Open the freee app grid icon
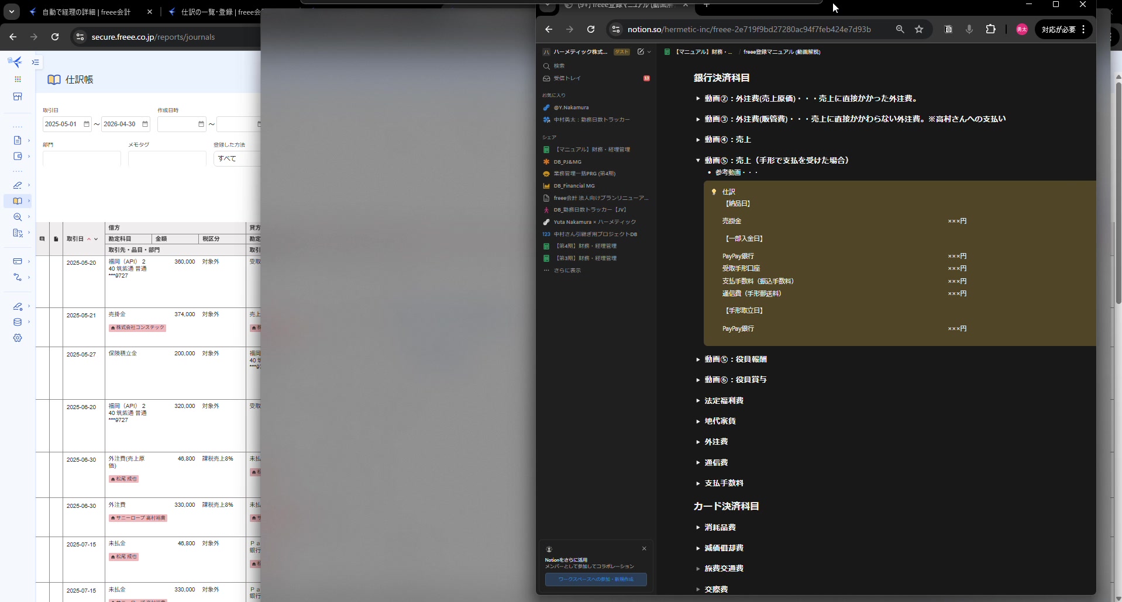 (x=18, y=79)
